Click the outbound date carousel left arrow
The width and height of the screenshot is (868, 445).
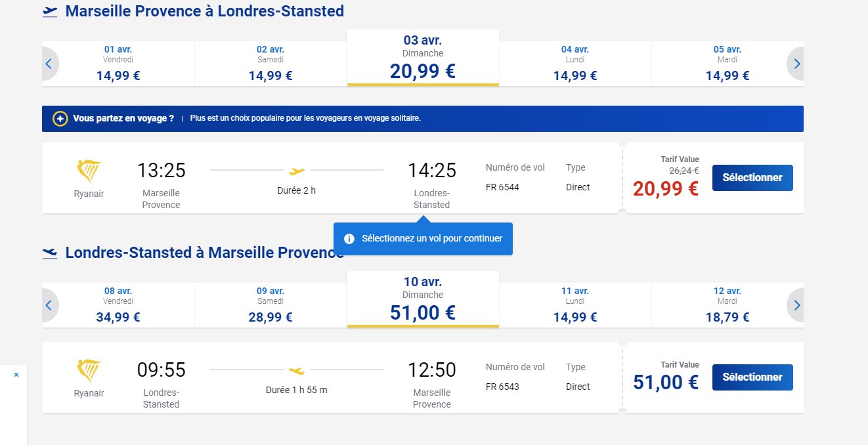pos(49,64)
